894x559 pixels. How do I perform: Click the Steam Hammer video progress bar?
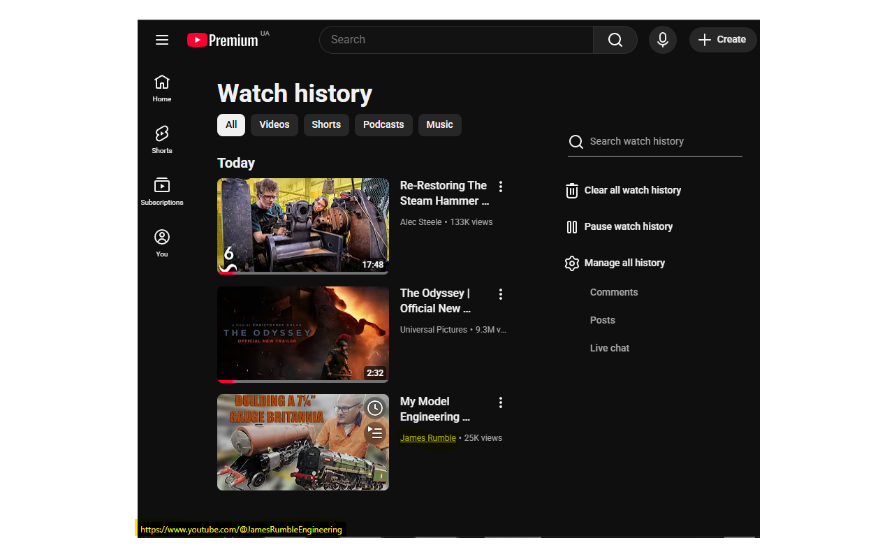(303, 273)
